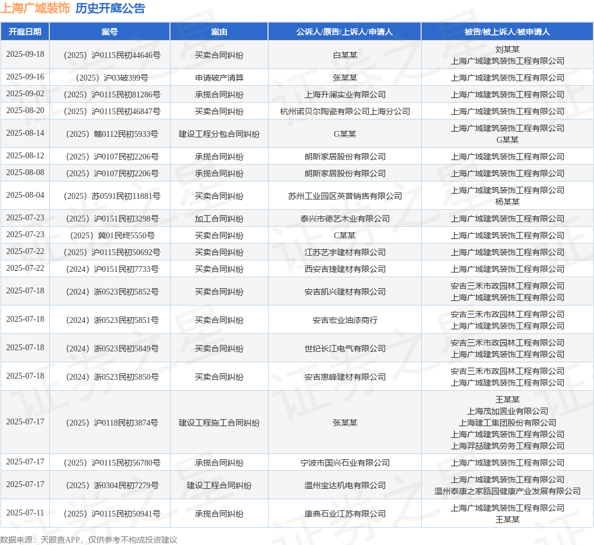Select case number 沪0151民初3298号
The image size is (594, 545).
click(112, 219)
